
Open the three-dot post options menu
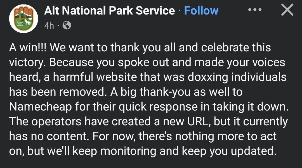tap(255, 9)
